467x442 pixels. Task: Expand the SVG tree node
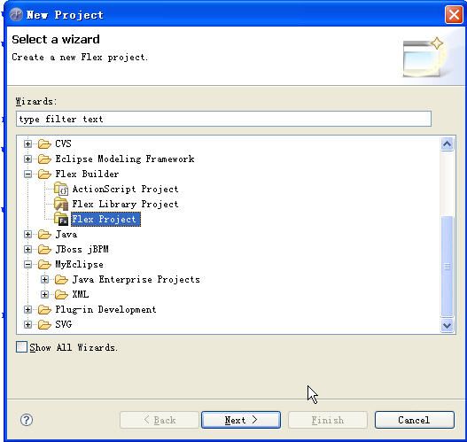27,325
